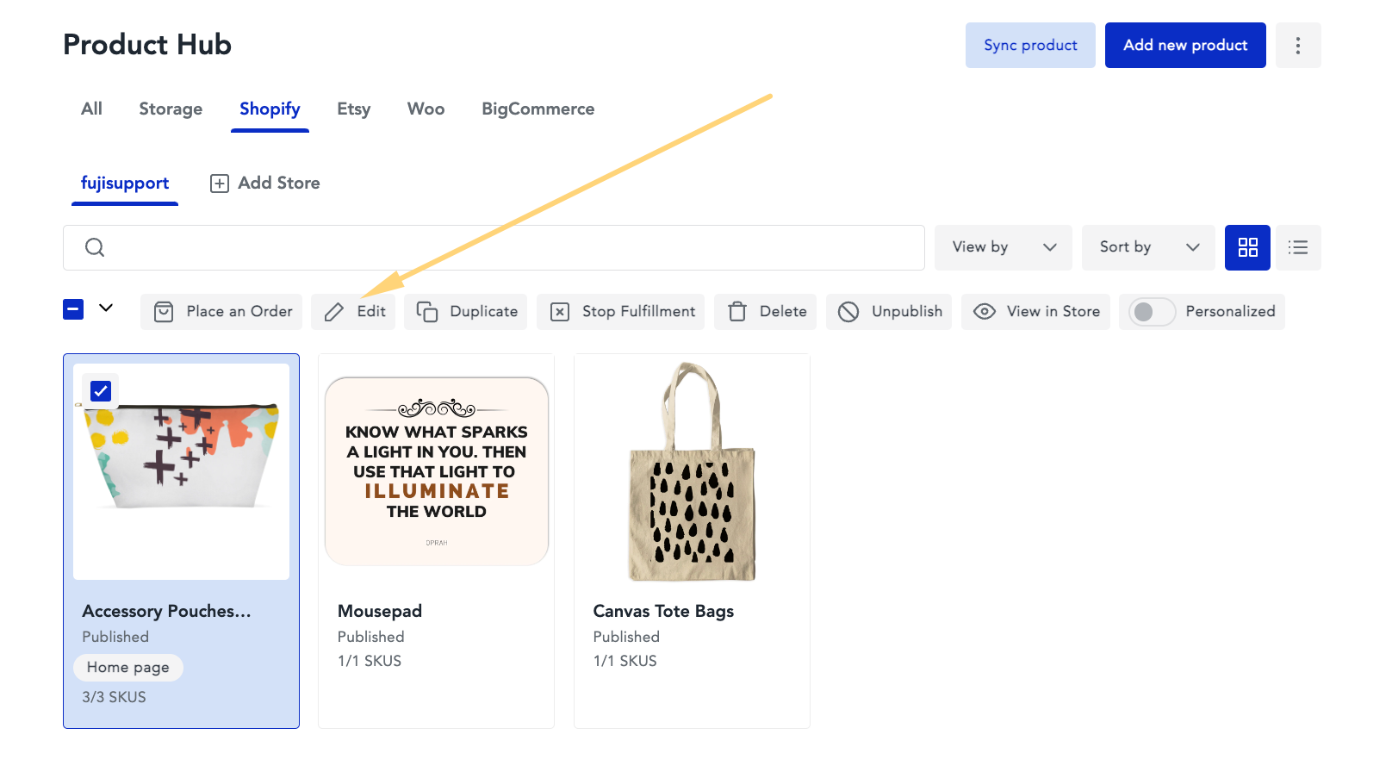
Task: Click the Home page tag on Accessory Pouches
Action: (128, 668)
